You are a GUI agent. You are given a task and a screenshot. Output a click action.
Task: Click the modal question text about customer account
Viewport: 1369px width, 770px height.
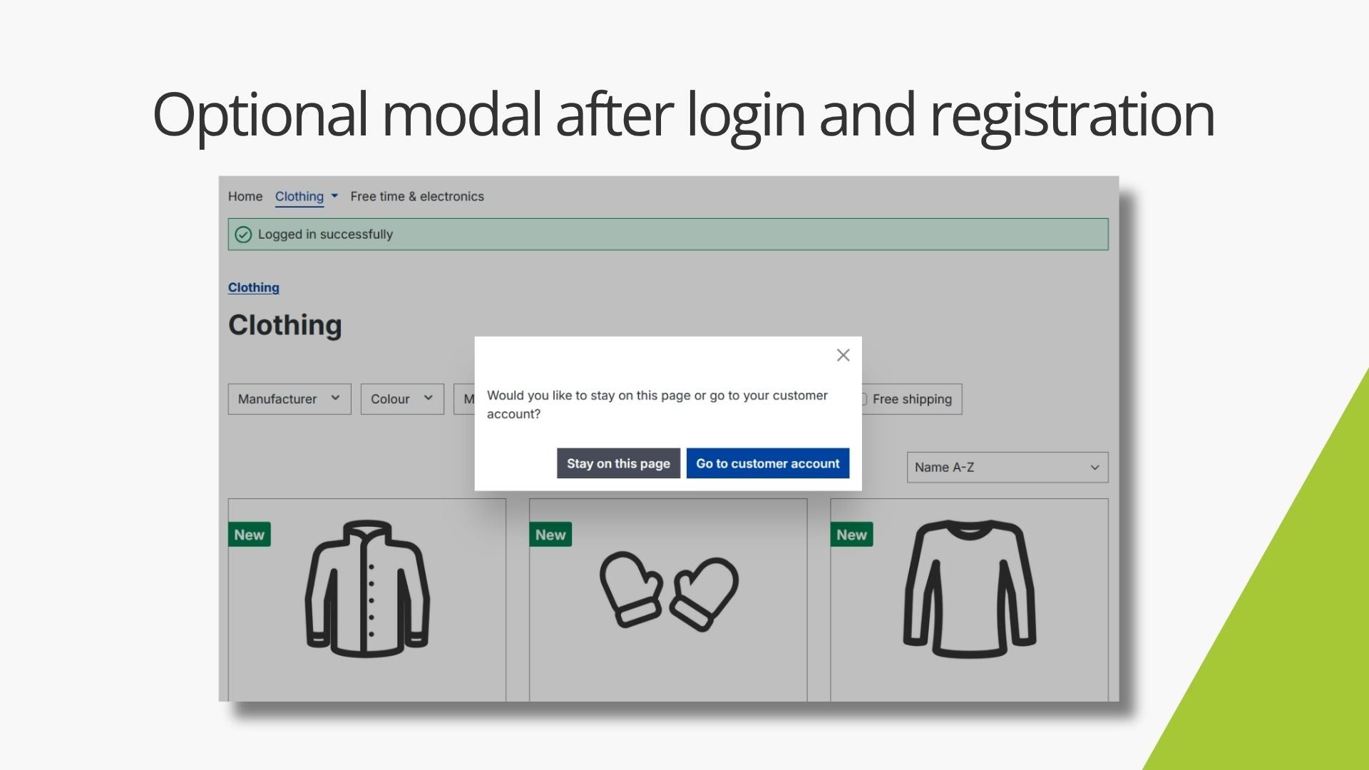tap(657, 404)
